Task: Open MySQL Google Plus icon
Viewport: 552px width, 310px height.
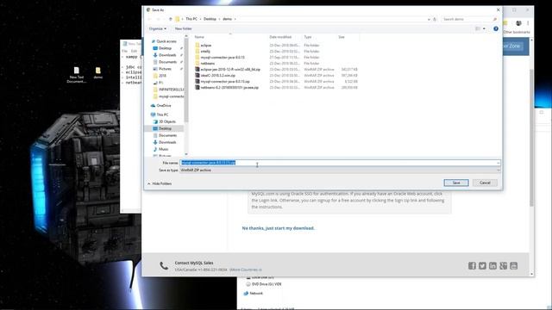Action: pyautogui.click(x=504, y=266)
